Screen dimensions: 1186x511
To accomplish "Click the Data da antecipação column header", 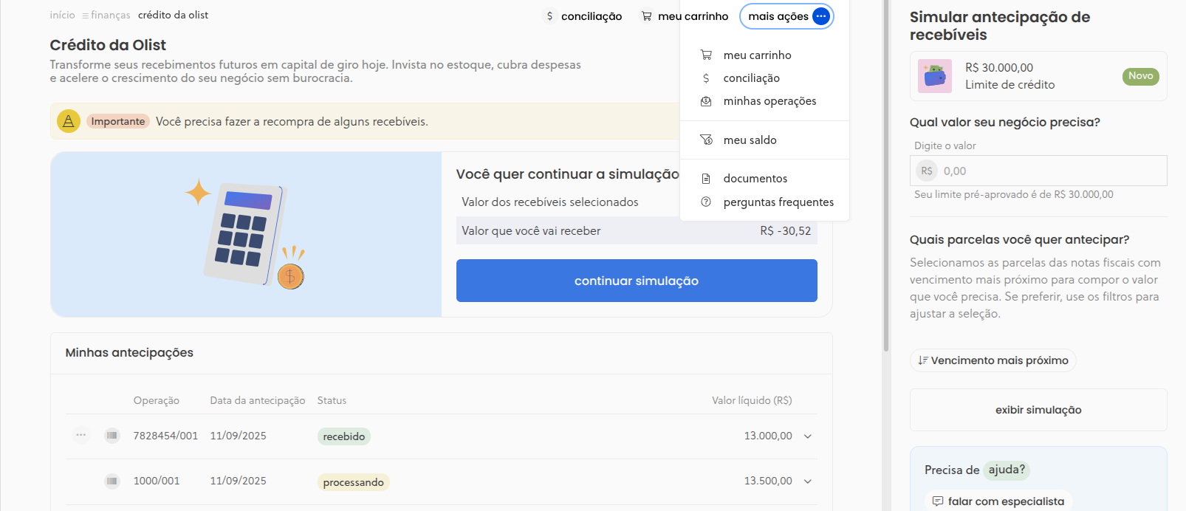I will click(x=258, y=400).
